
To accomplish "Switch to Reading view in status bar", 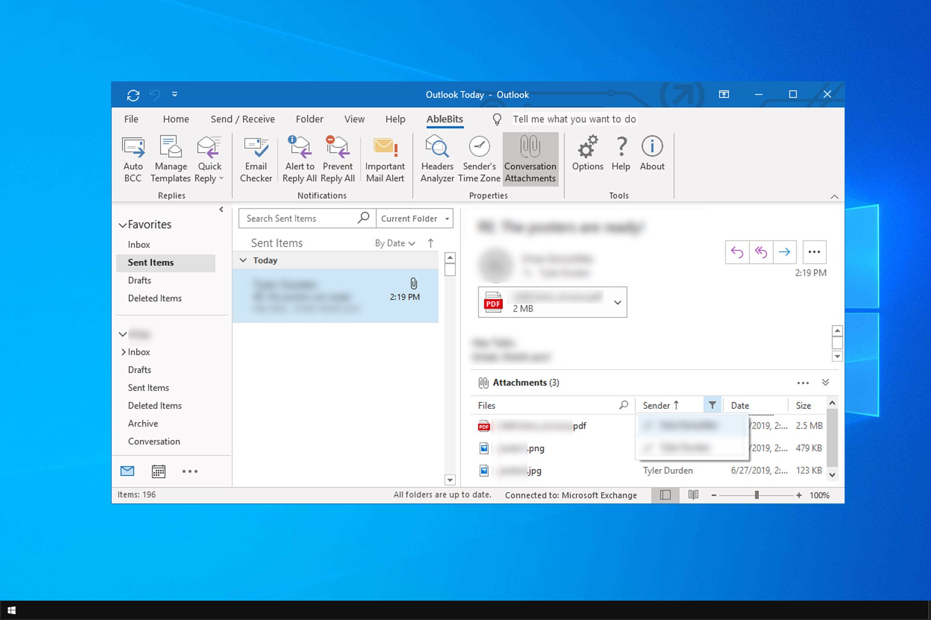I will (693, 495).
